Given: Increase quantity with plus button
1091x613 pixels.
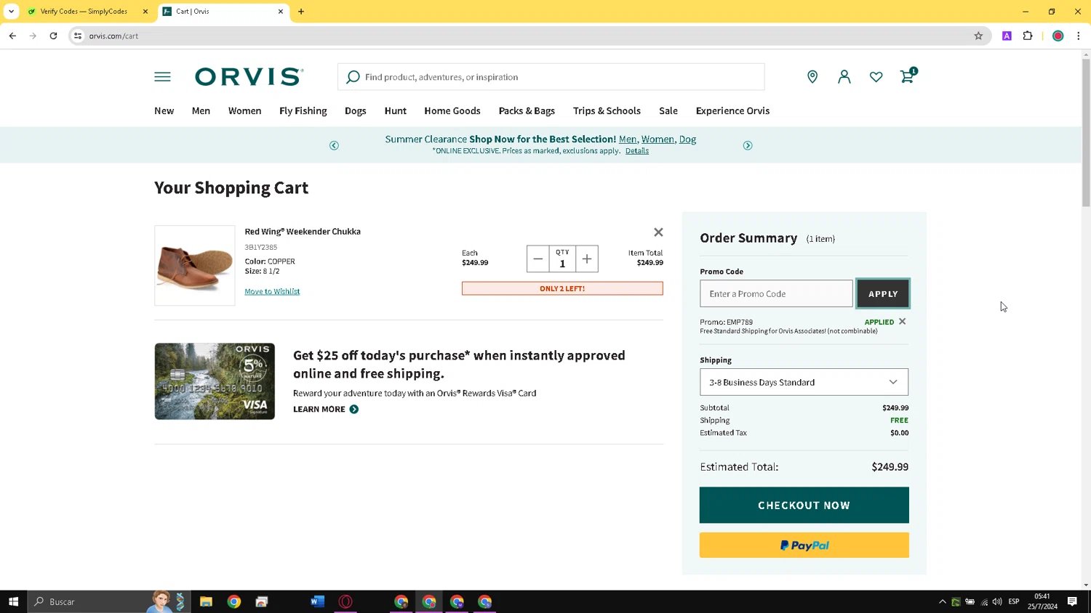Looking at the screenshot, I should tap(587, 259).
